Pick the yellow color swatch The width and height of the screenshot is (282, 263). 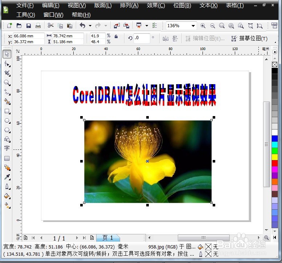click(x=275, y=157)
